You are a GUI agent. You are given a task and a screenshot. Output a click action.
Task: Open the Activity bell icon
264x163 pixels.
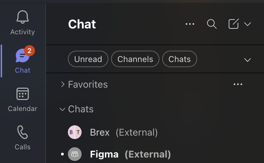(x=23, y=17)
